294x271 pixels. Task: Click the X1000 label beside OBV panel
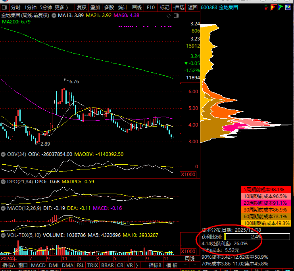point(188,175)
